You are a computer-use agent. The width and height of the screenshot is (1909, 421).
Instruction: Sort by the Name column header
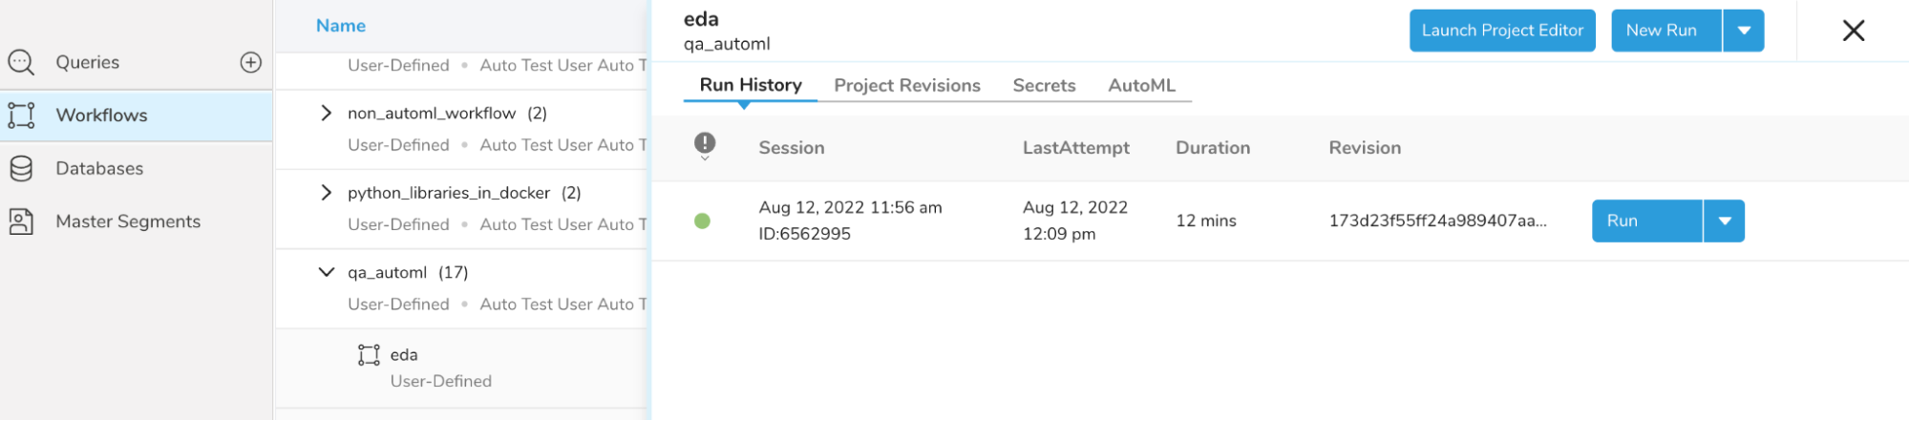(341, 26)
